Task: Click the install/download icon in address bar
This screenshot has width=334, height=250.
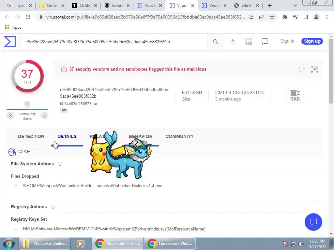Action: [251, 17]
